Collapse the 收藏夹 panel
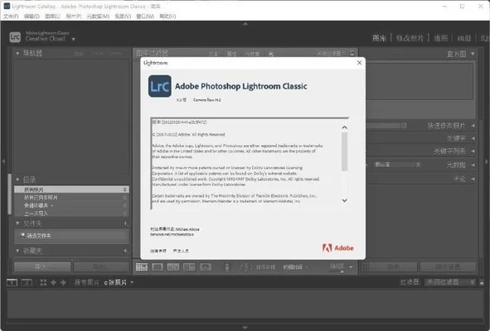The image size is (490, 331). (x=17, y=251)
